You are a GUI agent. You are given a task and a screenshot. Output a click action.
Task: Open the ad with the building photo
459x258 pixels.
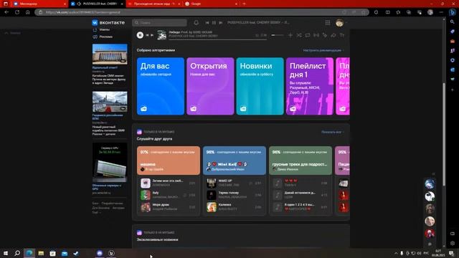(110, 54)
